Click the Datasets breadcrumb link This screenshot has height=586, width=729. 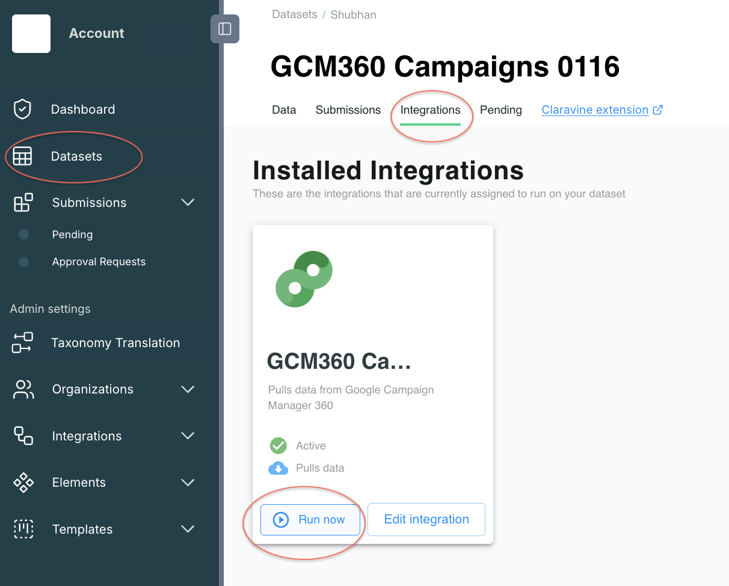(295, 14)
